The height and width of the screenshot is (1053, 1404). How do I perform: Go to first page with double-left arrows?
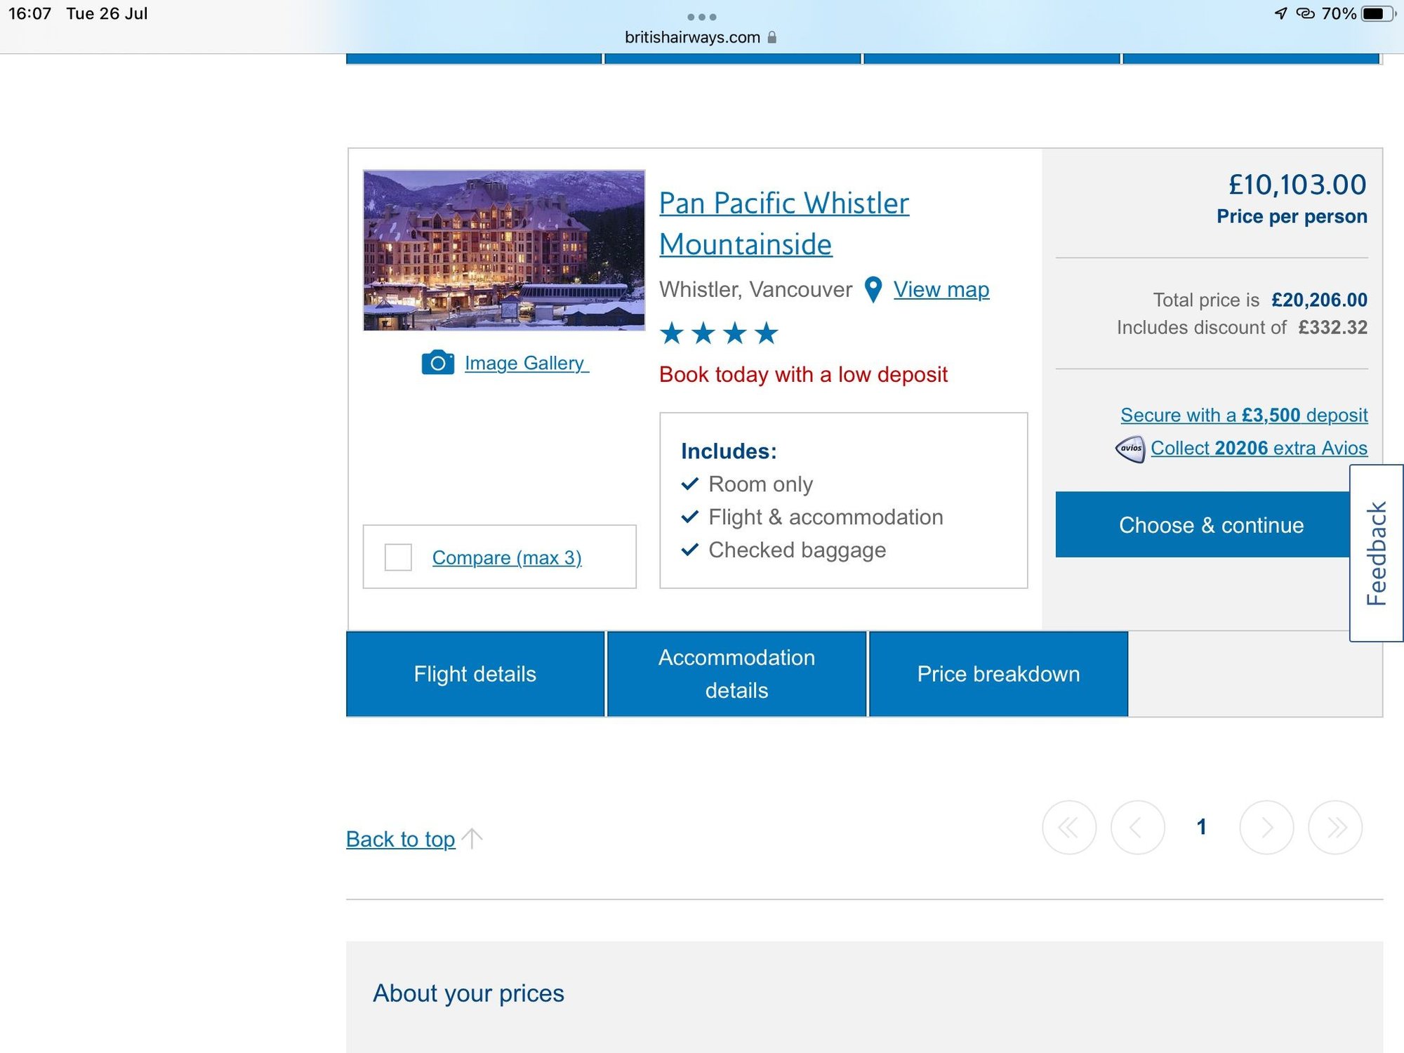tap(1068, 828)
